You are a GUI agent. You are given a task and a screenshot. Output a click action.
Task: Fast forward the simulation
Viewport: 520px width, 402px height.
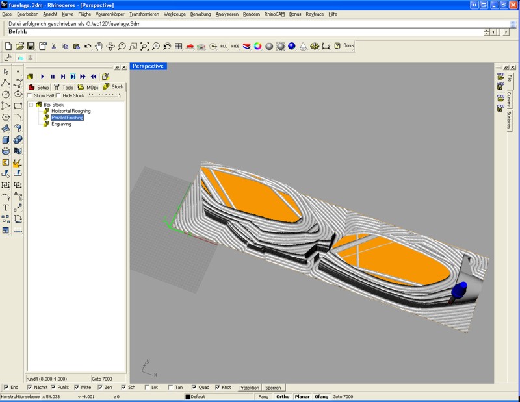pos(83,77)
